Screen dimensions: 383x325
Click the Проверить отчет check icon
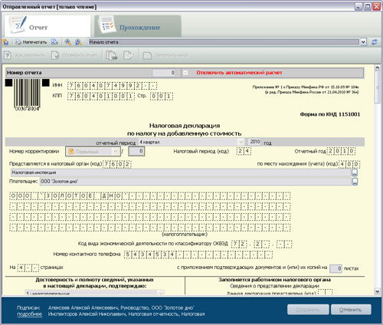coord(55,55)
